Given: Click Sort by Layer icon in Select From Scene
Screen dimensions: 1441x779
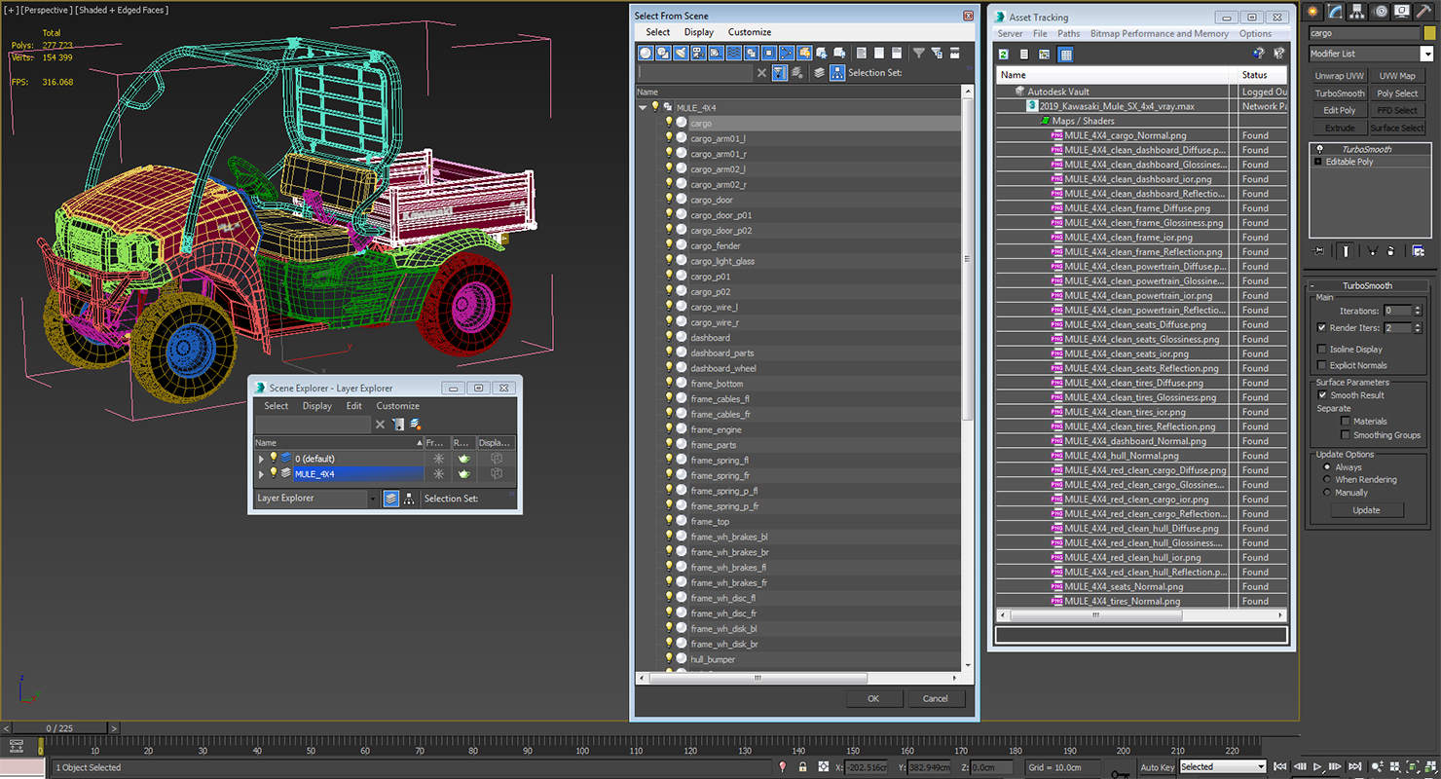Looking at the screenshot, I should 819,72.
